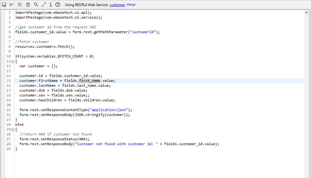
Task: Click line number 10 in the gutter
Action: click(x=8, y=56)
